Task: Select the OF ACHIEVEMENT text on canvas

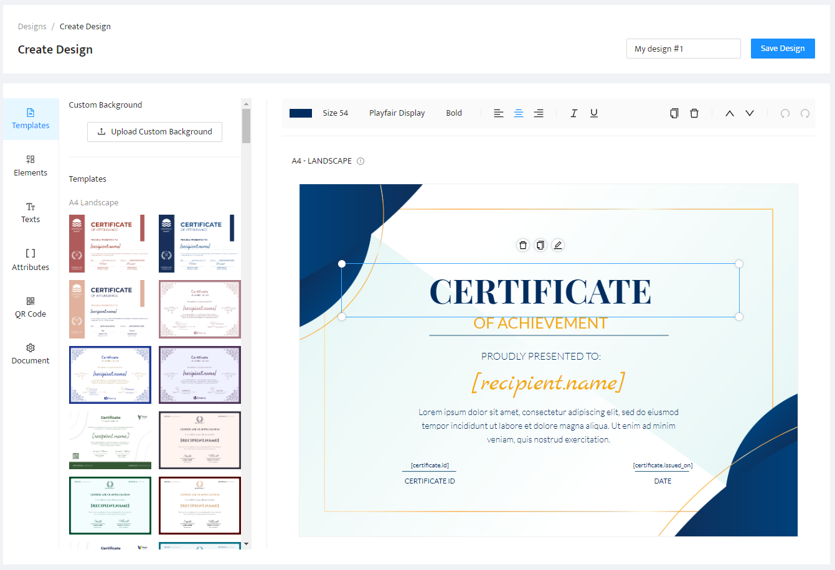Action: click(540, 323)
